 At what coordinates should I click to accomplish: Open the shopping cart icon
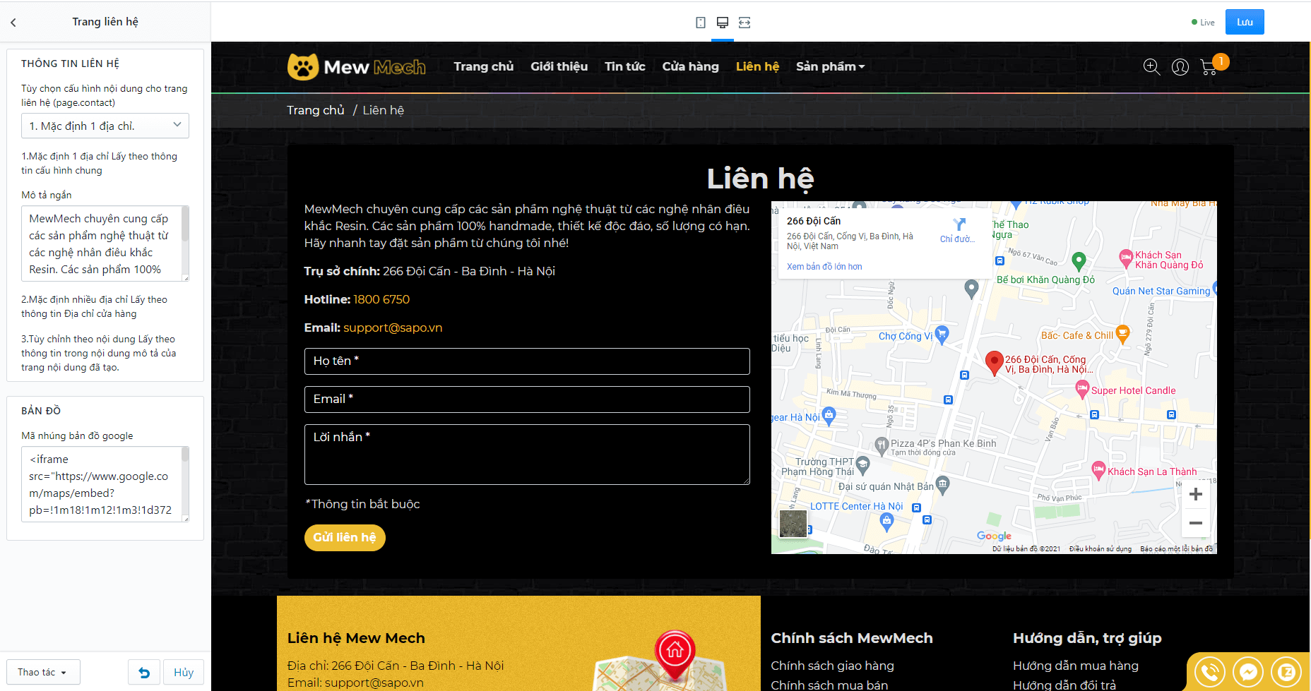click(x=1209, y=67)
